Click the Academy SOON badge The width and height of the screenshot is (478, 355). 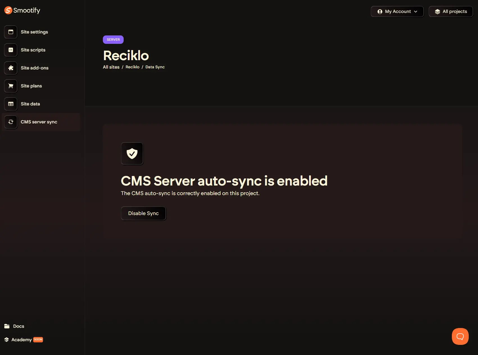point(38,340)
